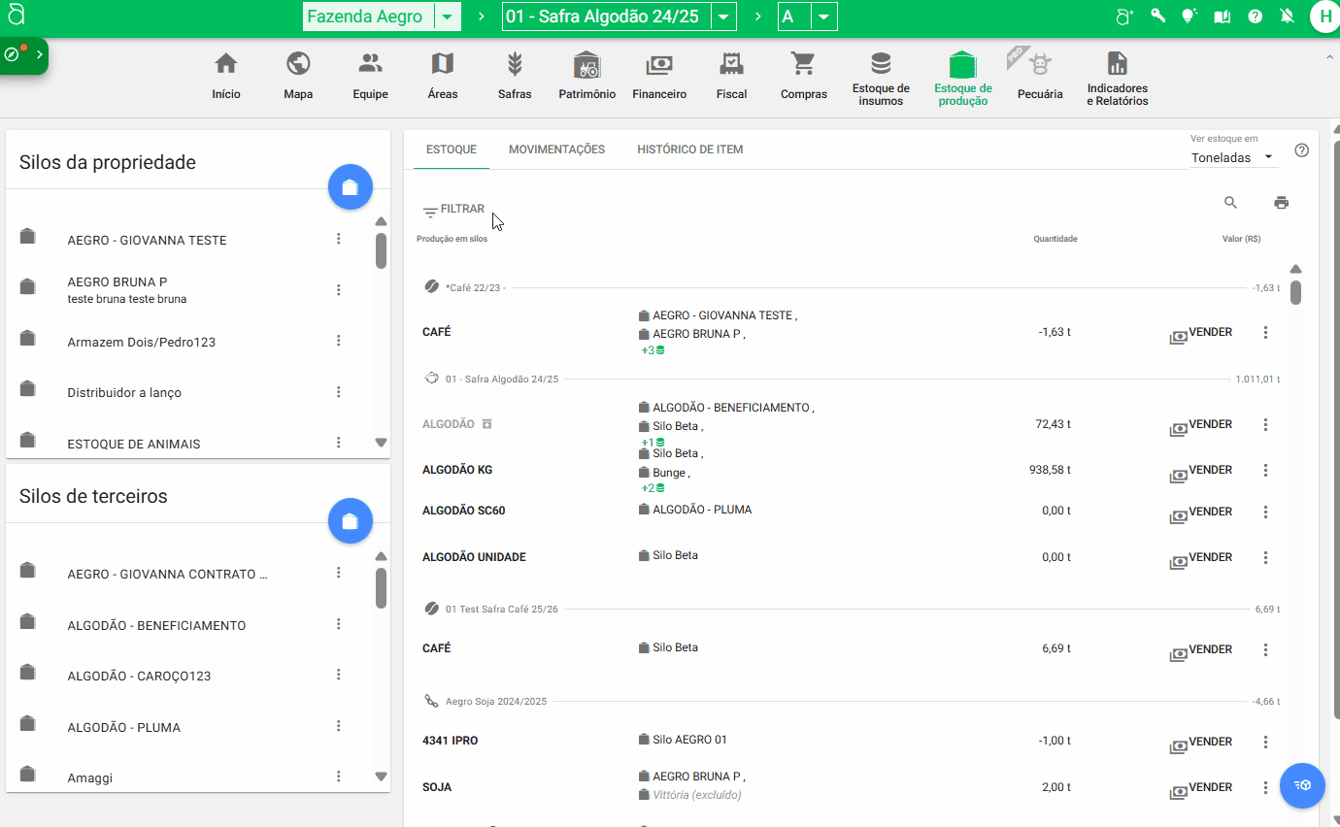Open options menu for Armazem Dois/Pedro123
The height and width of the screenshot is (827, 1340).
[x=339, y=341]
